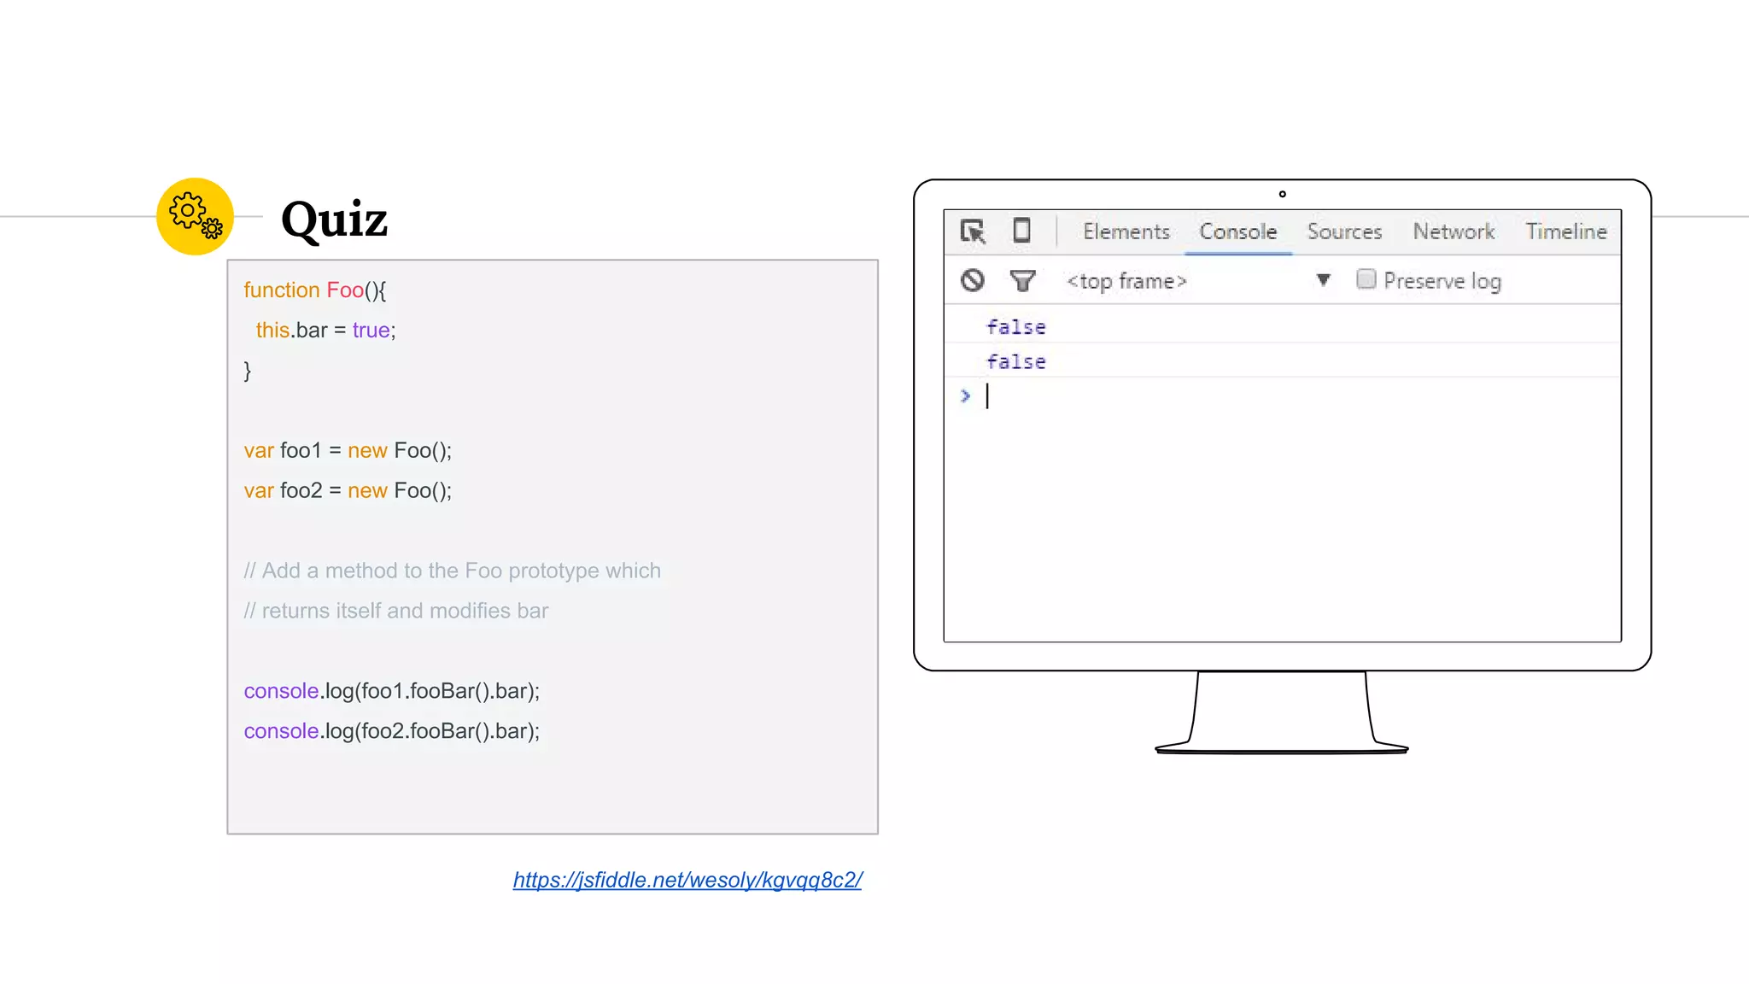The width and height of the screenshot is (1749, 984).
Task: Open the Timeline tab
Action: click(x=1565, y=231)
